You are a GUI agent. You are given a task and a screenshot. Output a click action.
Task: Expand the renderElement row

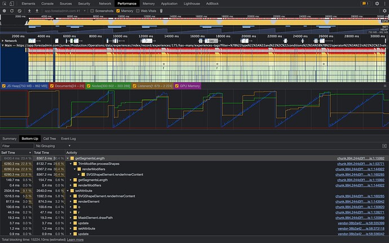[x=70, y=201]
